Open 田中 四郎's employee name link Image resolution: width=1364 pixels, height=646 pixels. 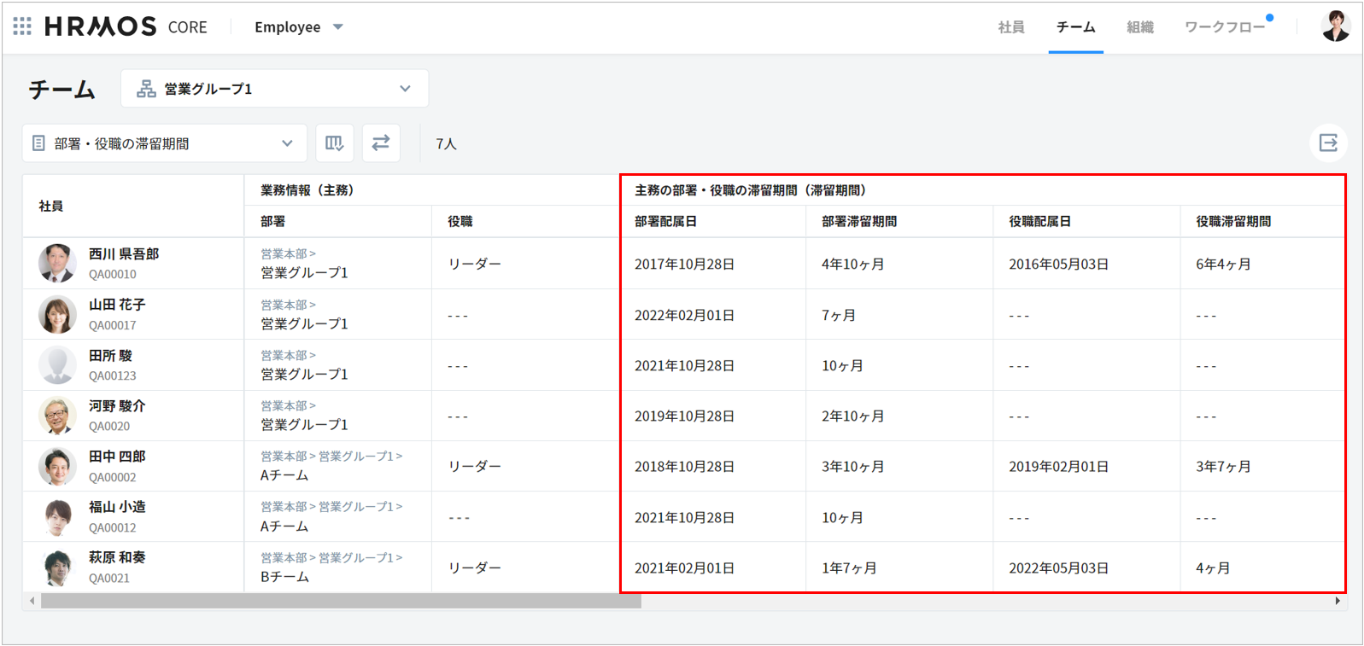[117, 457]
